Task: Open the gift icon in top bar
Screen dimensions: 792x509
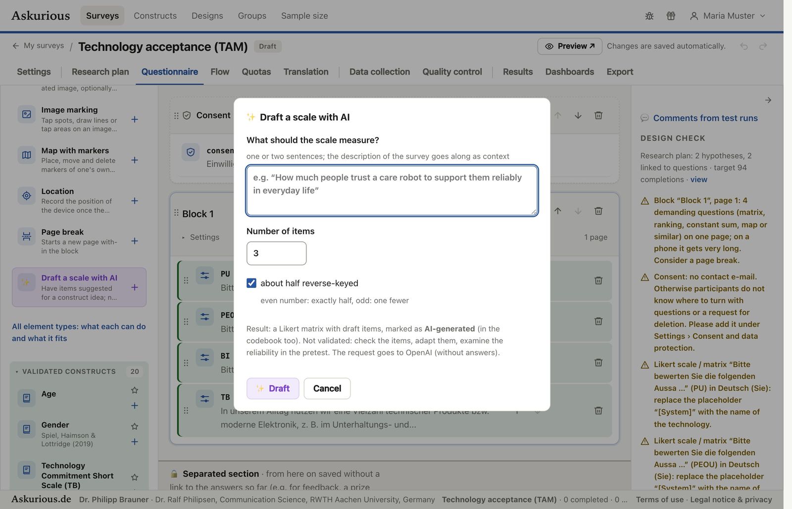Action: pos(671,16)
